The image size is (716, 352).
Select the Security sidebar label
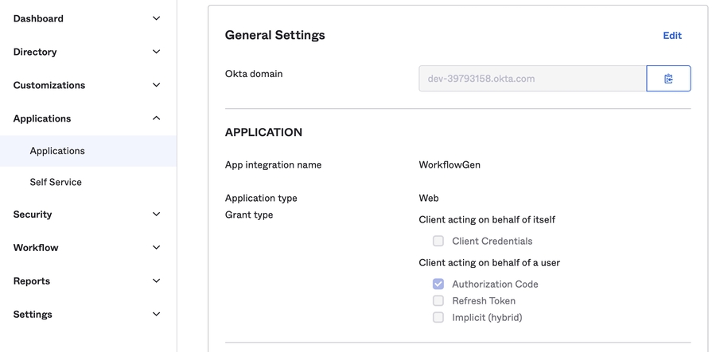pos(33,215)
